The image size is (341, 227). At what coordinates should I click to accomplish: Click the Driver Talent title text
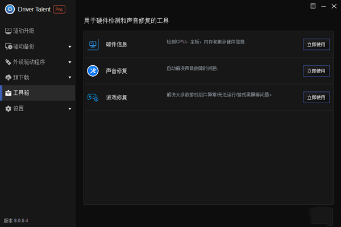coord(34,9)
